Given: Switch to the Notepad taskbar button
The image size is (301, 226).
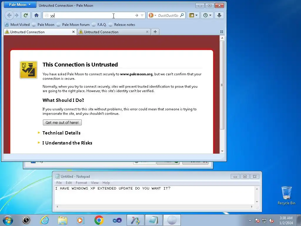Looking at the screenshot, I should (x=153, y=220).
